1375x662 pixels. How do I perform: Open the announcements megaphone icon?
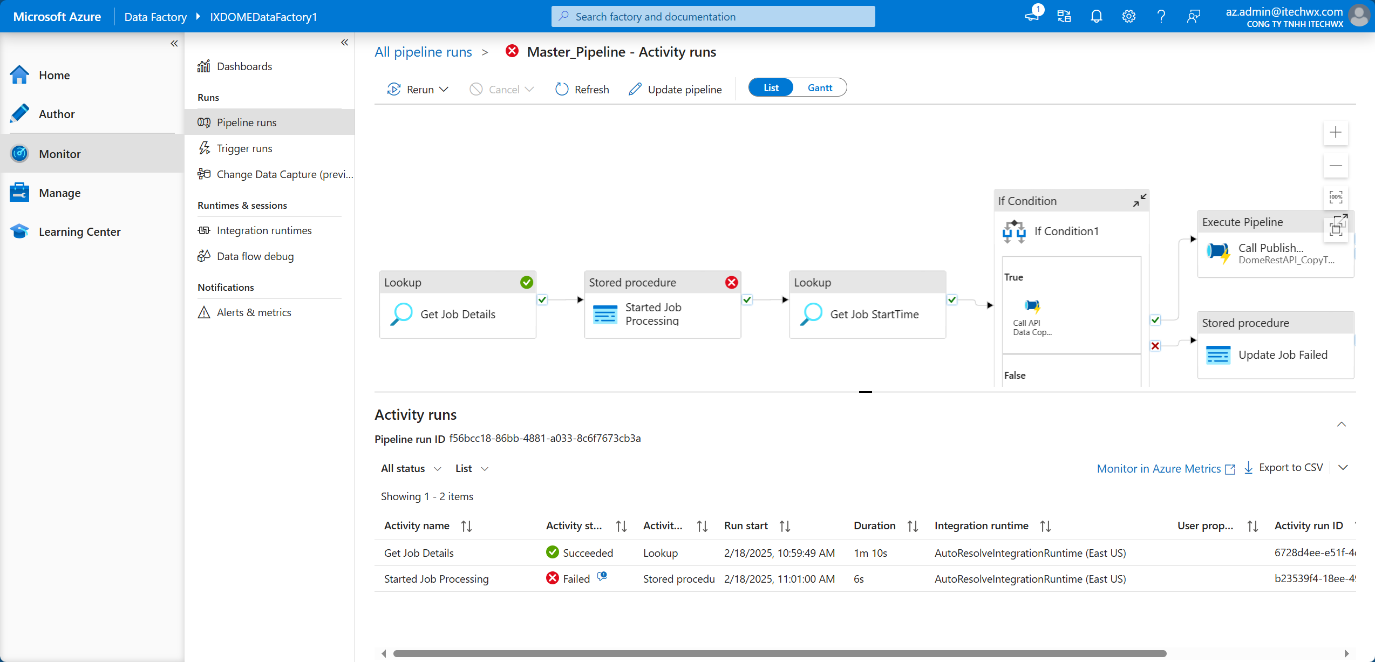click(x=1031, y=16)
